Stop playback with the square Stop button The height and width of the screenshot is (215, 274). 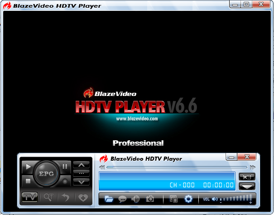tap(28, 181)
